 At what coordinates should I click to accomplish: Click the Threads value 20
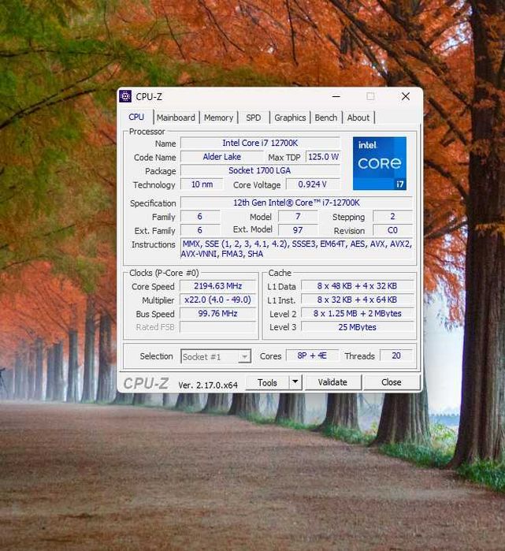coord(396,356)
